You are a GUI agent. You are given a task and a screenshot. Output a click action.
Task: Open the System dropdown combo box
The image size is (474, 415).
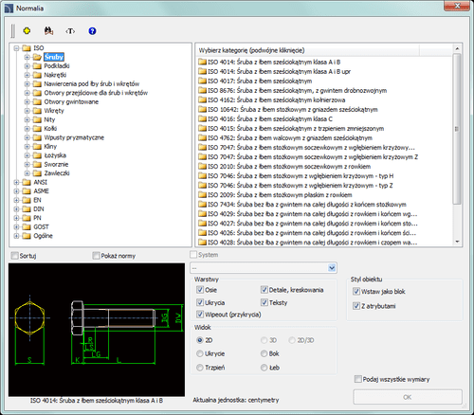pyautogui.click(x=264, y=268)
